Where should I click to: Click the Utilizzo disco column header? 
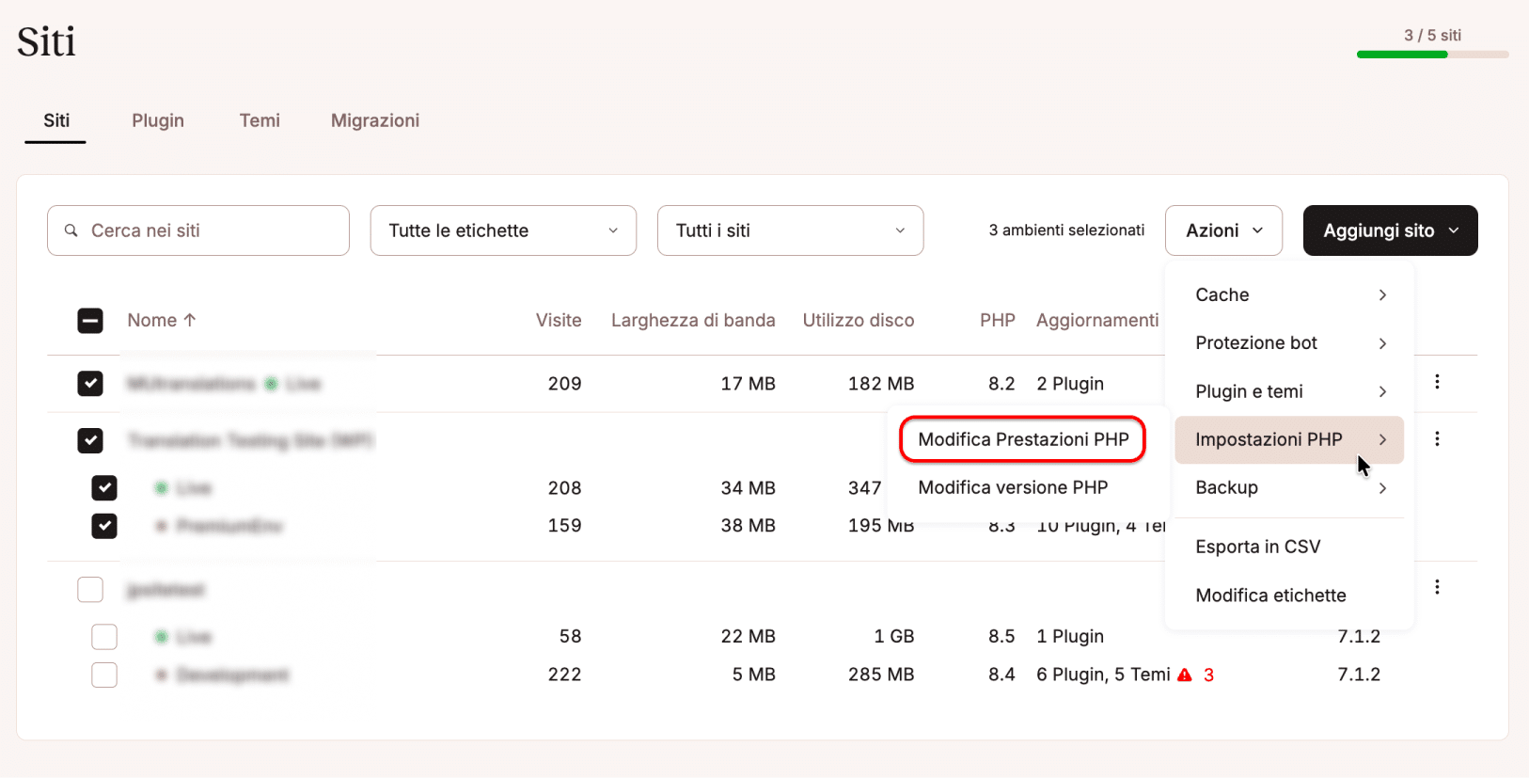859,320
